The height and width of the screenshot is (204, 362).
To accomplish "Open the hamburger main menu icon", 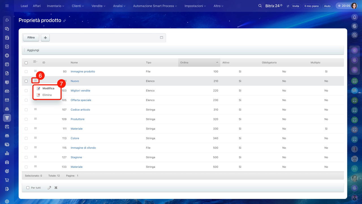I will click(7, 6).
